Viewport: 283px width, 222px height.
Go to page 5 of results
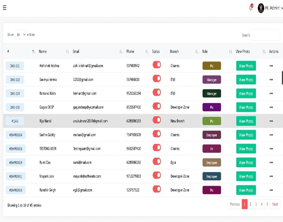267,204
